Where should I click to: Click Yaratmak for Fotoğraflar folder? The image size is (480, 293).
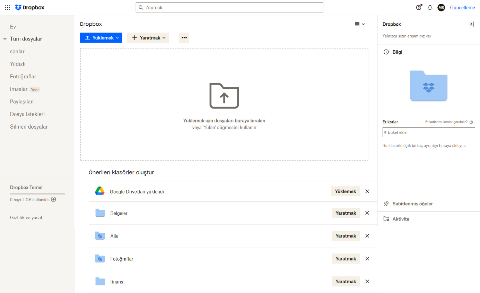[346, 259]
